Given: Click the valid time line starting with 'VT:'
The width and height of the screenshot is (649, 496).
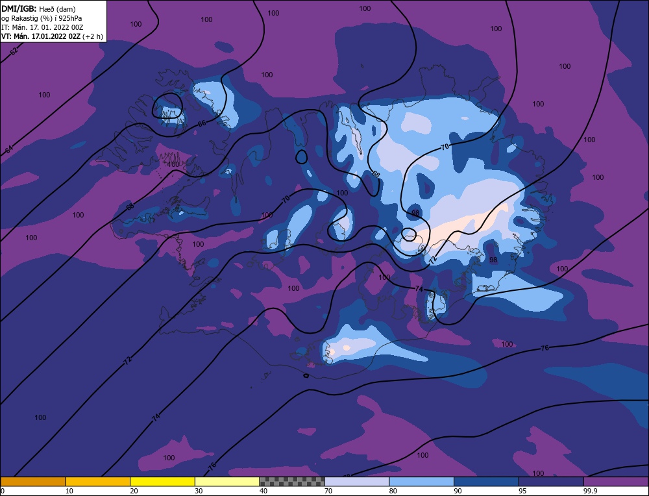Looking at the screenshot, I should click(52, 36).
